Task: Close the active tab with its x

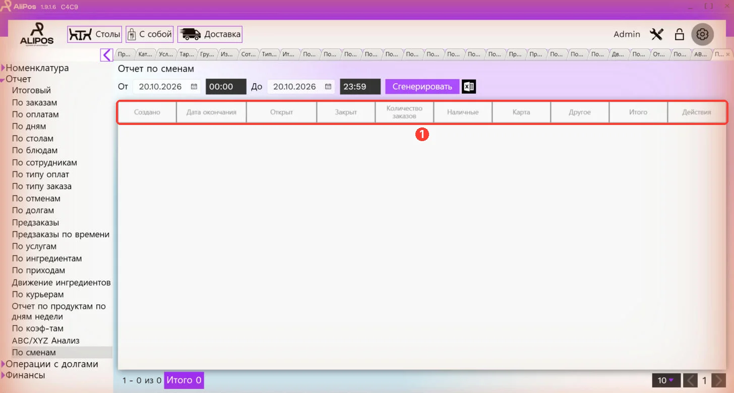Action: tap(727, 54)
